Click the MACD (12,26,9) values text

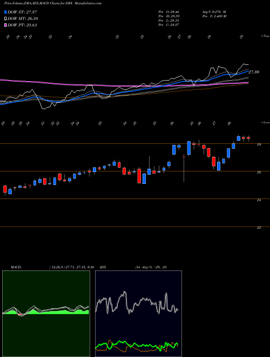(x=72, y=267)
